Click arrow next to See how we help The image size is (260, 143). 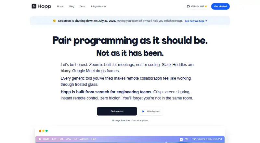[206, 21]
